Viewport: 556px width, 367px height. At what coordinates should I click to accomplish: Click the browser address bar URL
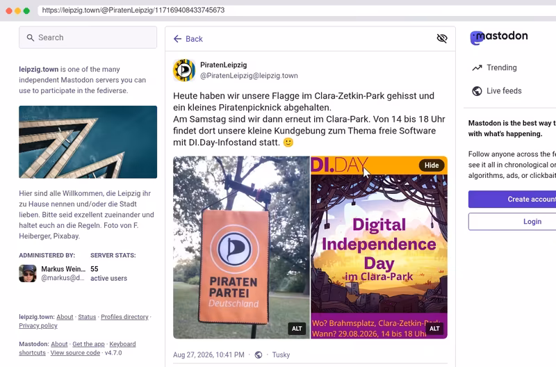(x=133, y=10)
